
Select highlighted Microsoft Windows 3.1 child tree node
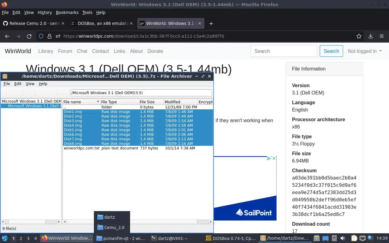coord(34,106)
